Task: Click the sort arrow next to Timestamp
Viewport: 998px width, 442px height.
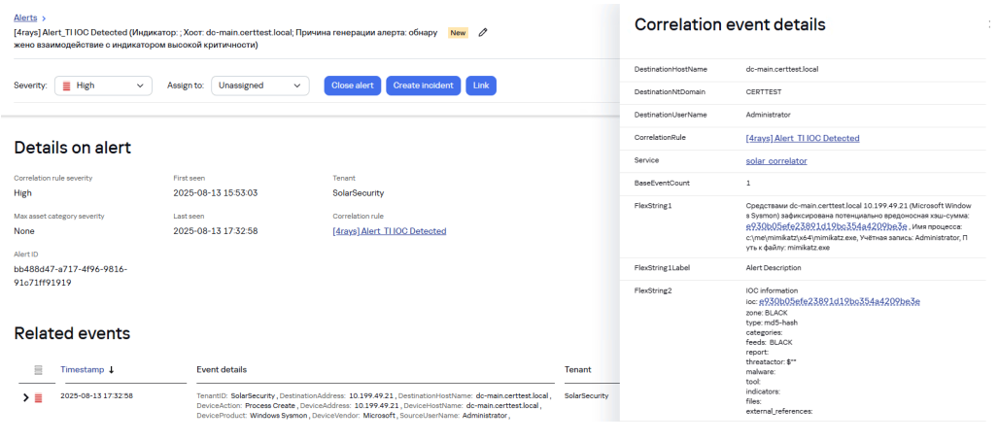Action: (111, 370)
